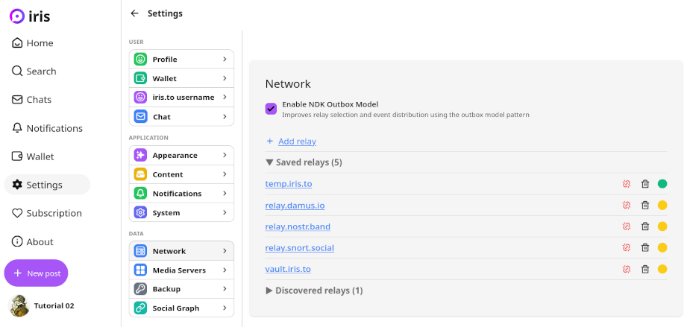The width and height of the screenshot is (690, 327).
Task: Disable the NDK Outbox Model checkbox
Action: 271,109
